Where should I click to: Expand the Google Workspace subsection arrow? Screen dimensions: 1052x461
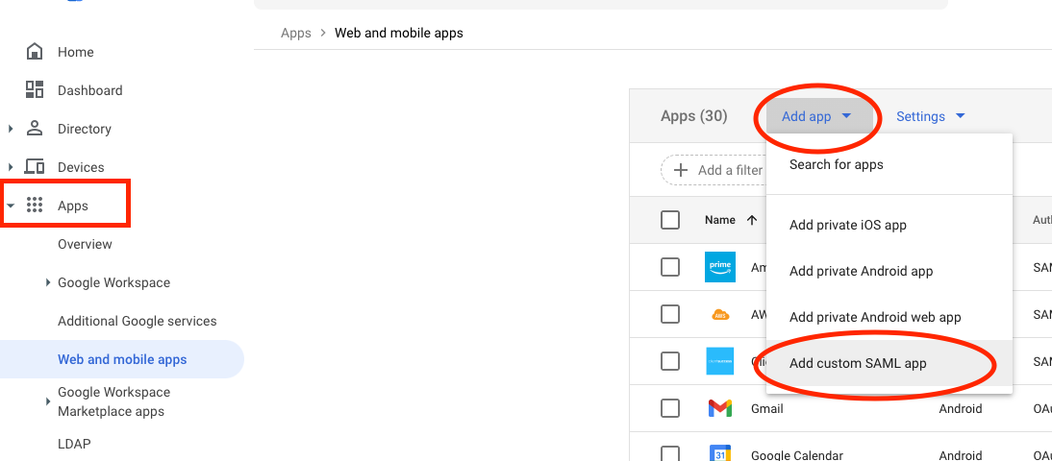48,282
